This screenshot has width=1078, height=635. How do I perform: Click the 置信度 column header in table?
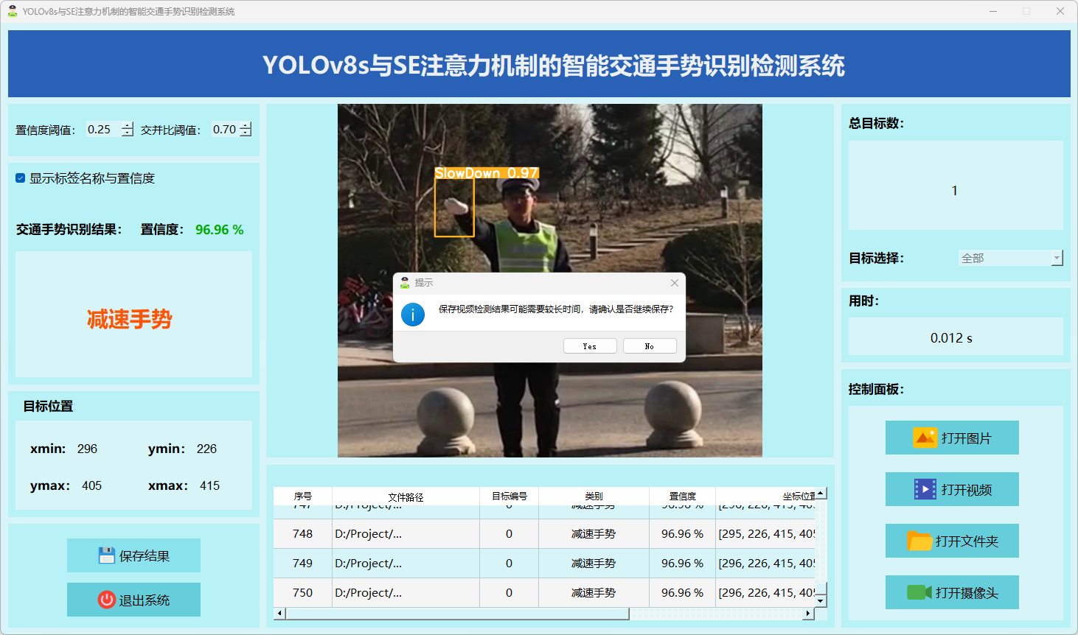682,497
